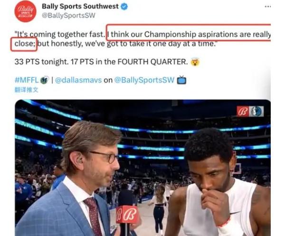Click the Bally Sports Southwest display name

coord(80,6)
